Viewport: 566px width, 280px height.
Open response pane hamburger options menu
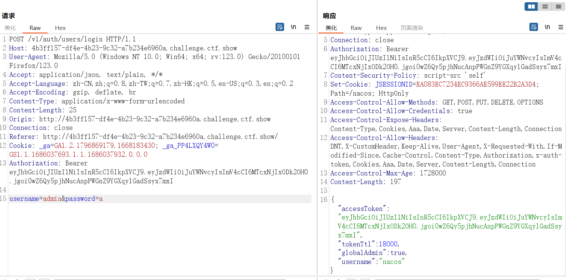(x=561, y=27)
